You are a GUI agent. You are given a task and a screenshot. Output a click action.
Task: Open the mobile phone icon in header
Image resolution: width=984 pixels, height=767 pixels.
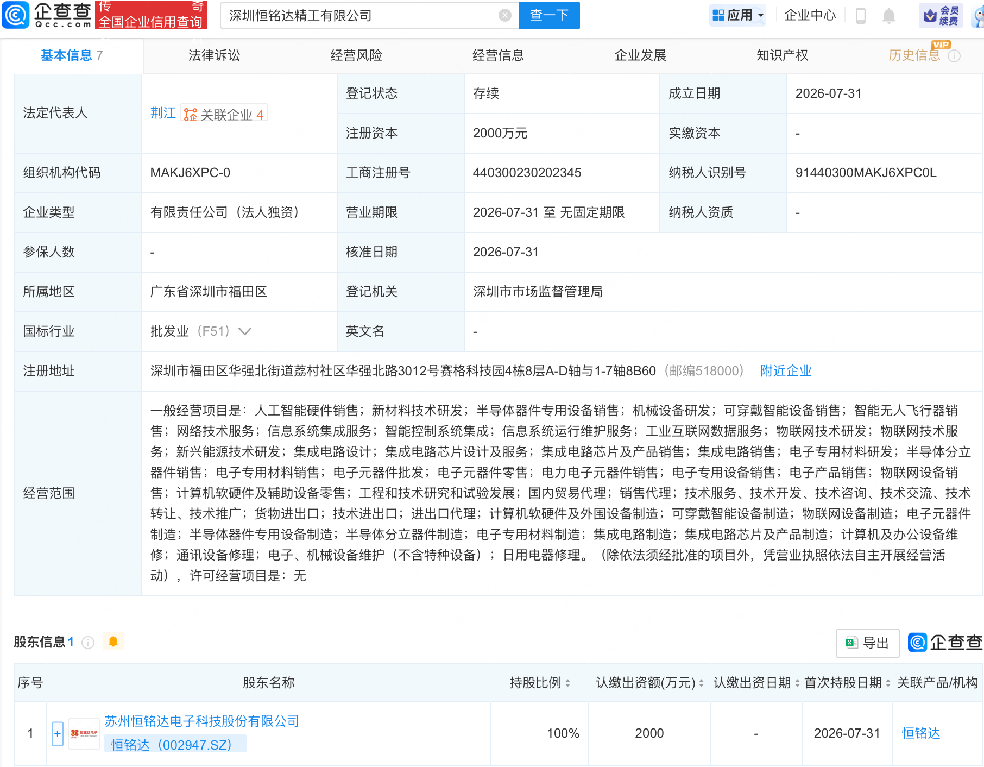coord(860,15)
